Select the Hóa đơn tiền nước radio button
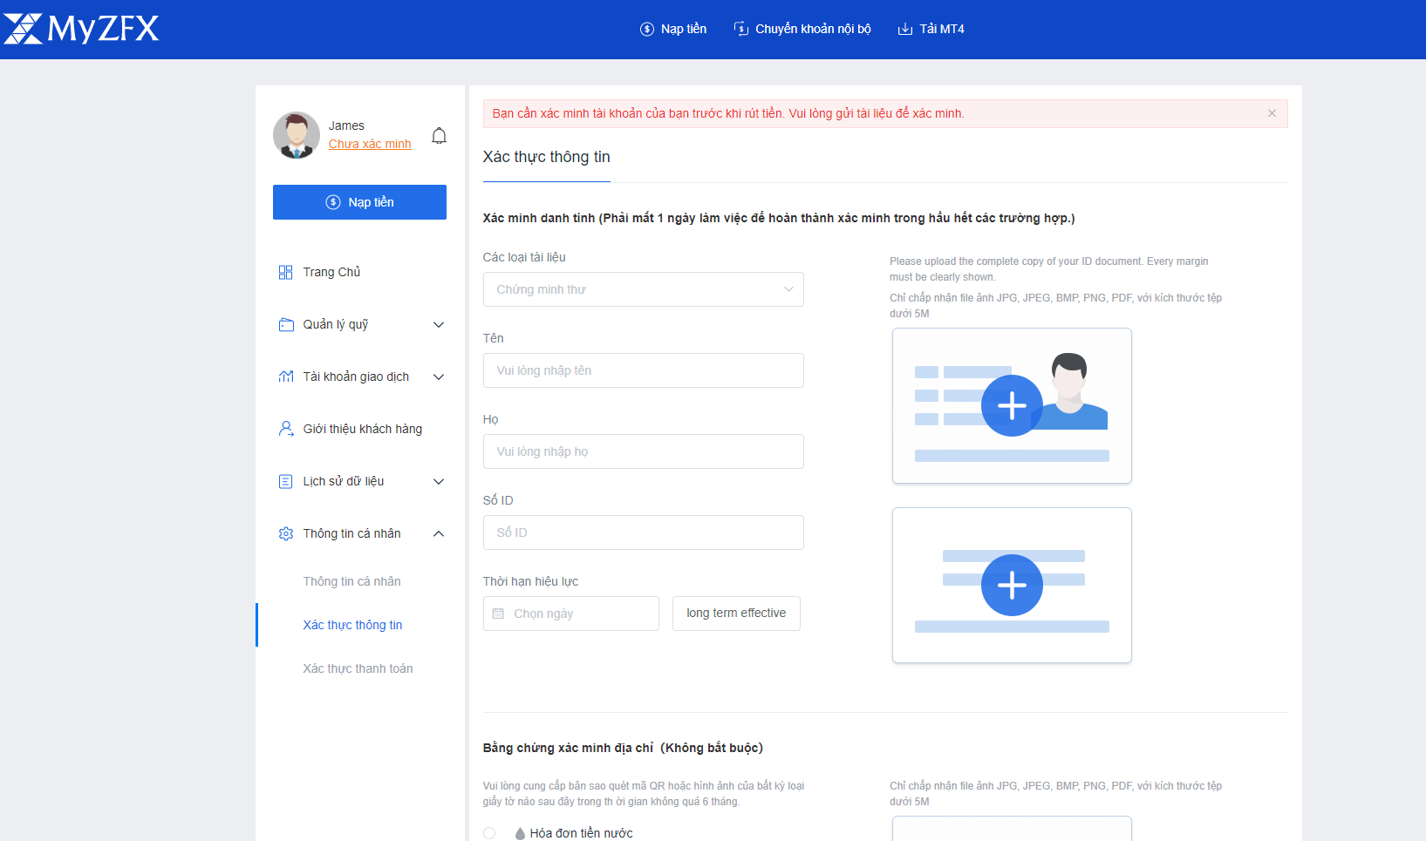 coord(489,833)
